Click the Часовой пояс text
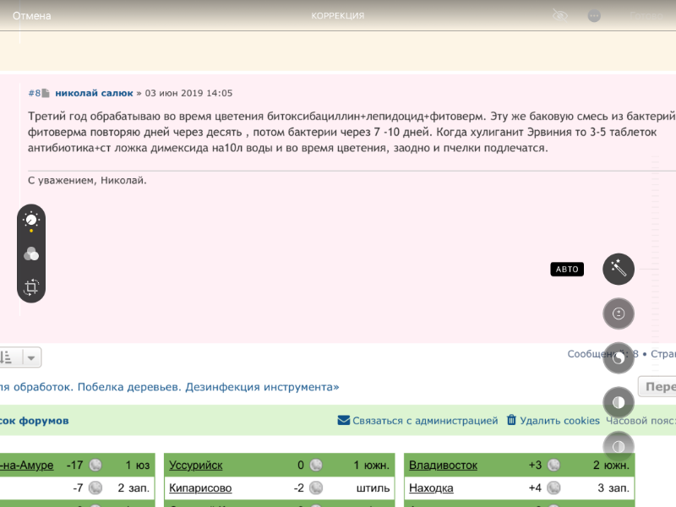This screenshot has width=676, height=507. tap(641, 420)
